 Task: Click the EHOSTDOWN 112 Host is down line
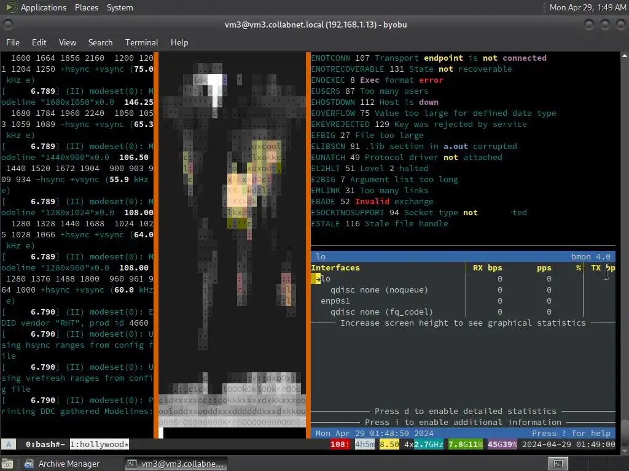[x=375, y=102]
